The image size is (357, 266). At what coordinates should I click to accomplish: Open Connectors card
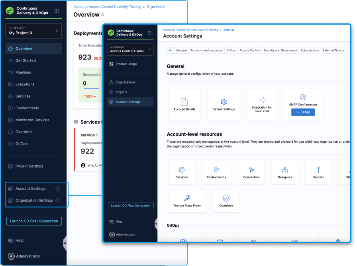pyautogui.click(x=251, y=173)
